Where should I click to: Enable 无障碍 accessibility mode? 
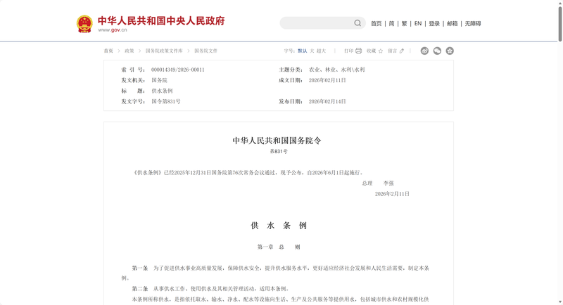click(x=473, y=24)
